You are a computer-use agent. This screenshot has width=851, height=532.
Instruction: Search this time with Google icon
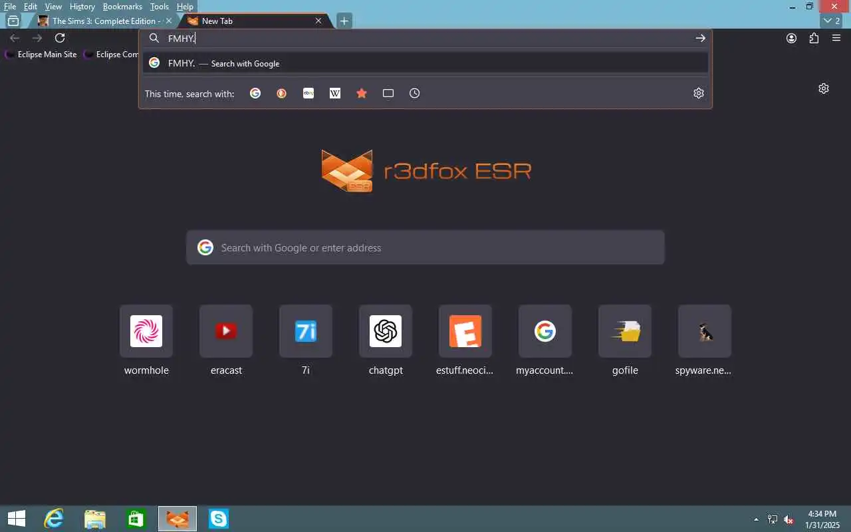pos(255,93)
